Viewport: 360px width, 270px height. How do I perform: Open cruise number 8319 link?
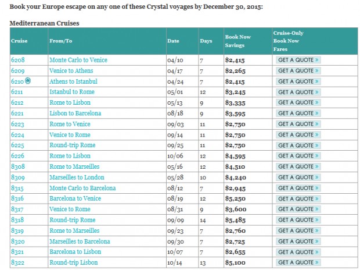tap(17, 231)
